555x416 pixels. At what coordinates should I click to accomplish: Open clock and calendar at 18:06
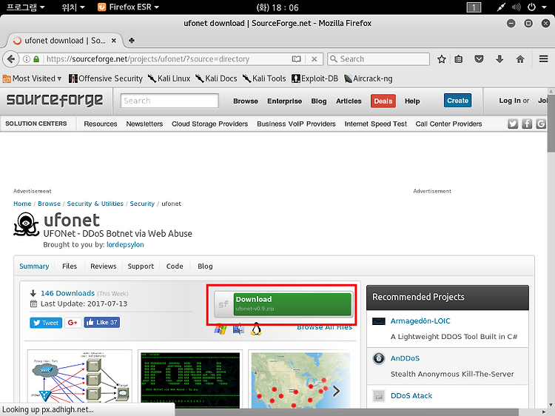pos(277,7)
